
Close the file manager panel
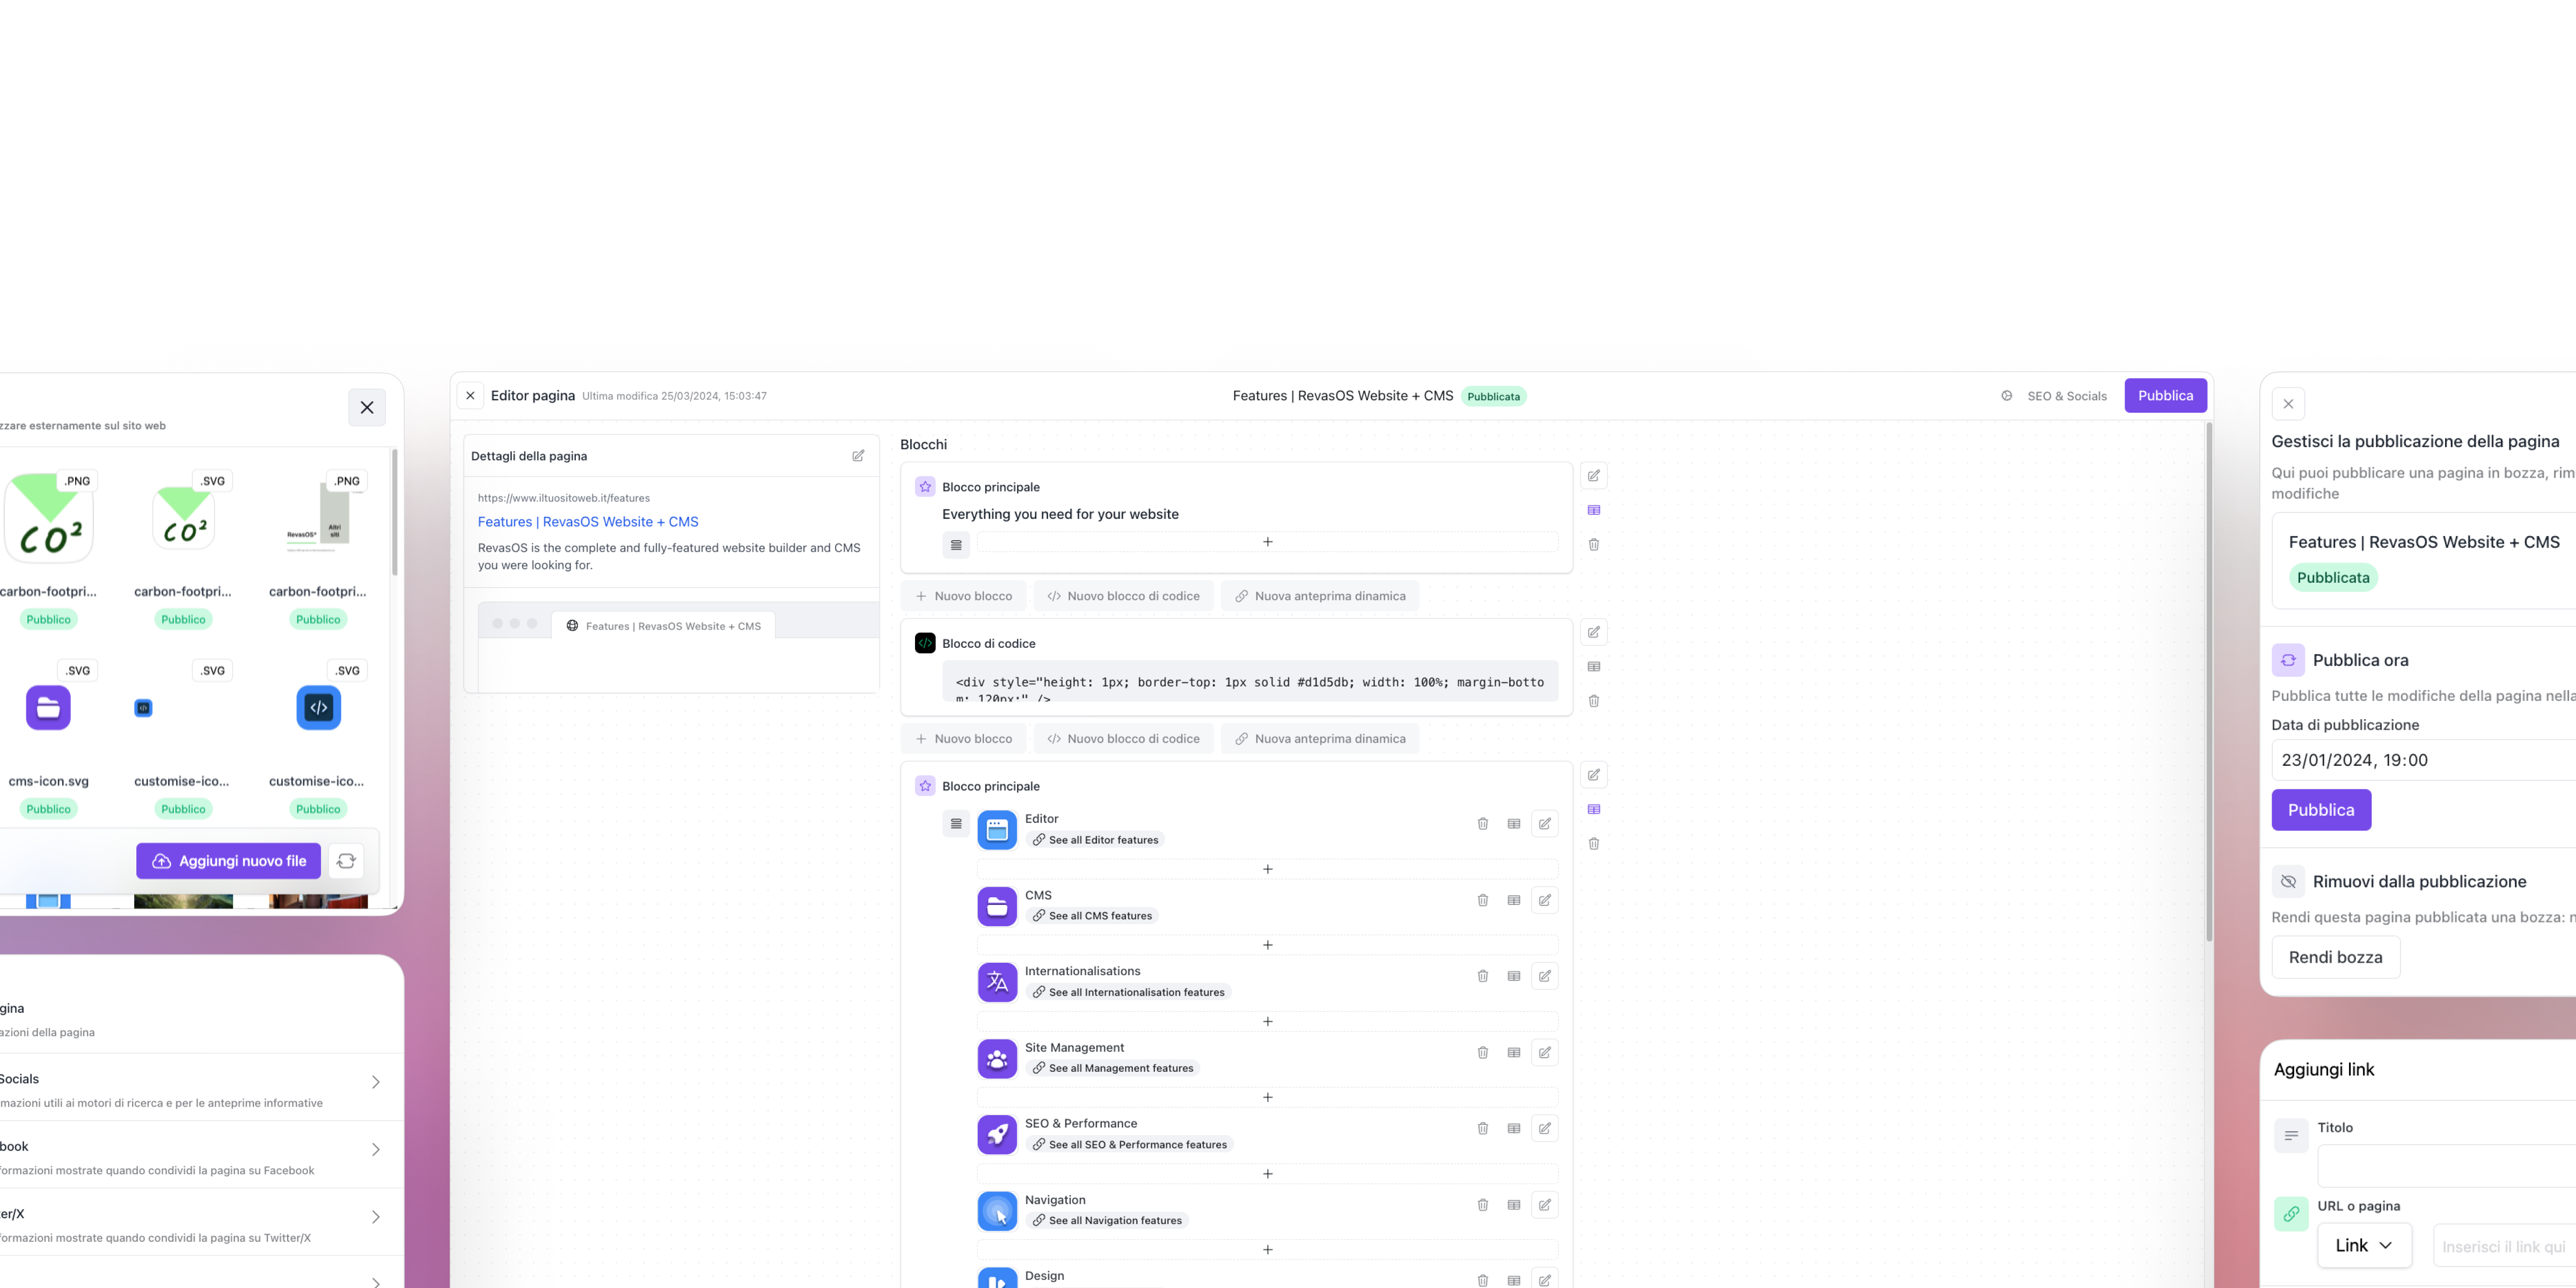coord(367,407)
